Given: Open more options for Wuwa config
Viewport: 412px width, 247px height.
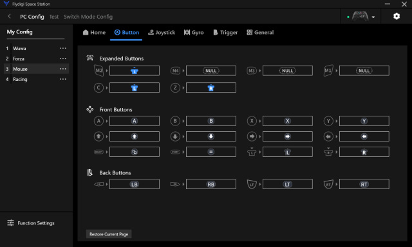Looking at the screenshot, I should click(x=63, y=48).
